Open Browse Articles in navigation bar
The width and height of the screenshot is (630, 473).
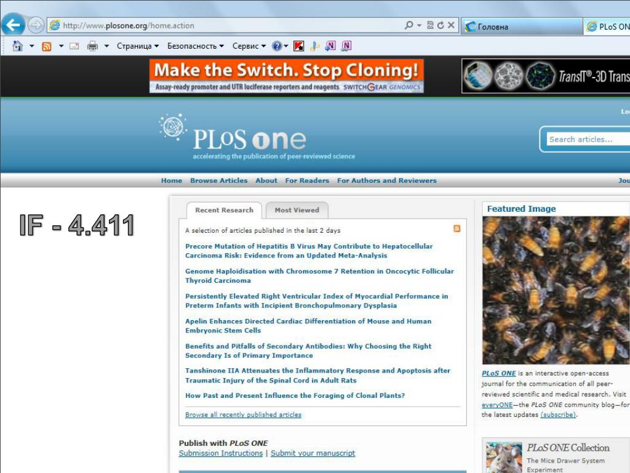(219, 180)
